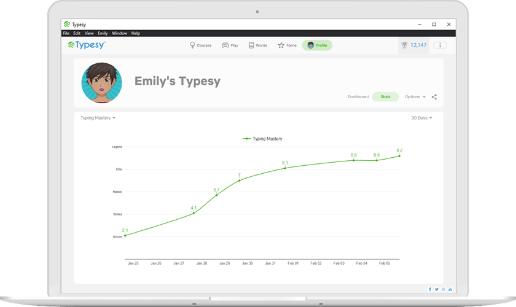Click the trophy points icon
This screenshot has width=516, height=307.
(404, 45)
